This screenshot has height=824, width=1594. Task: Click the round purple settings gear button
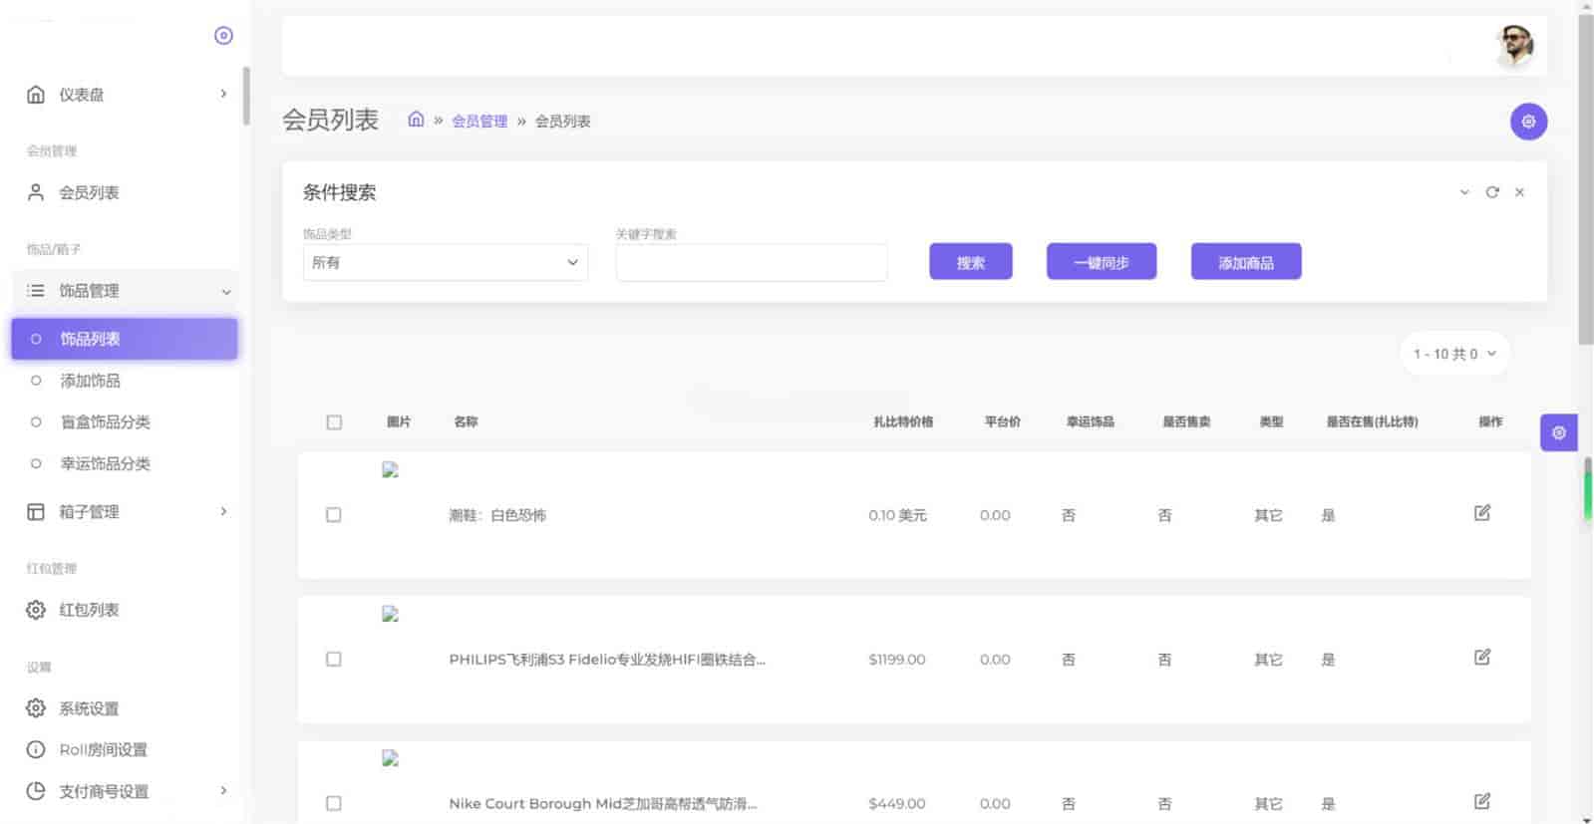1527,122
